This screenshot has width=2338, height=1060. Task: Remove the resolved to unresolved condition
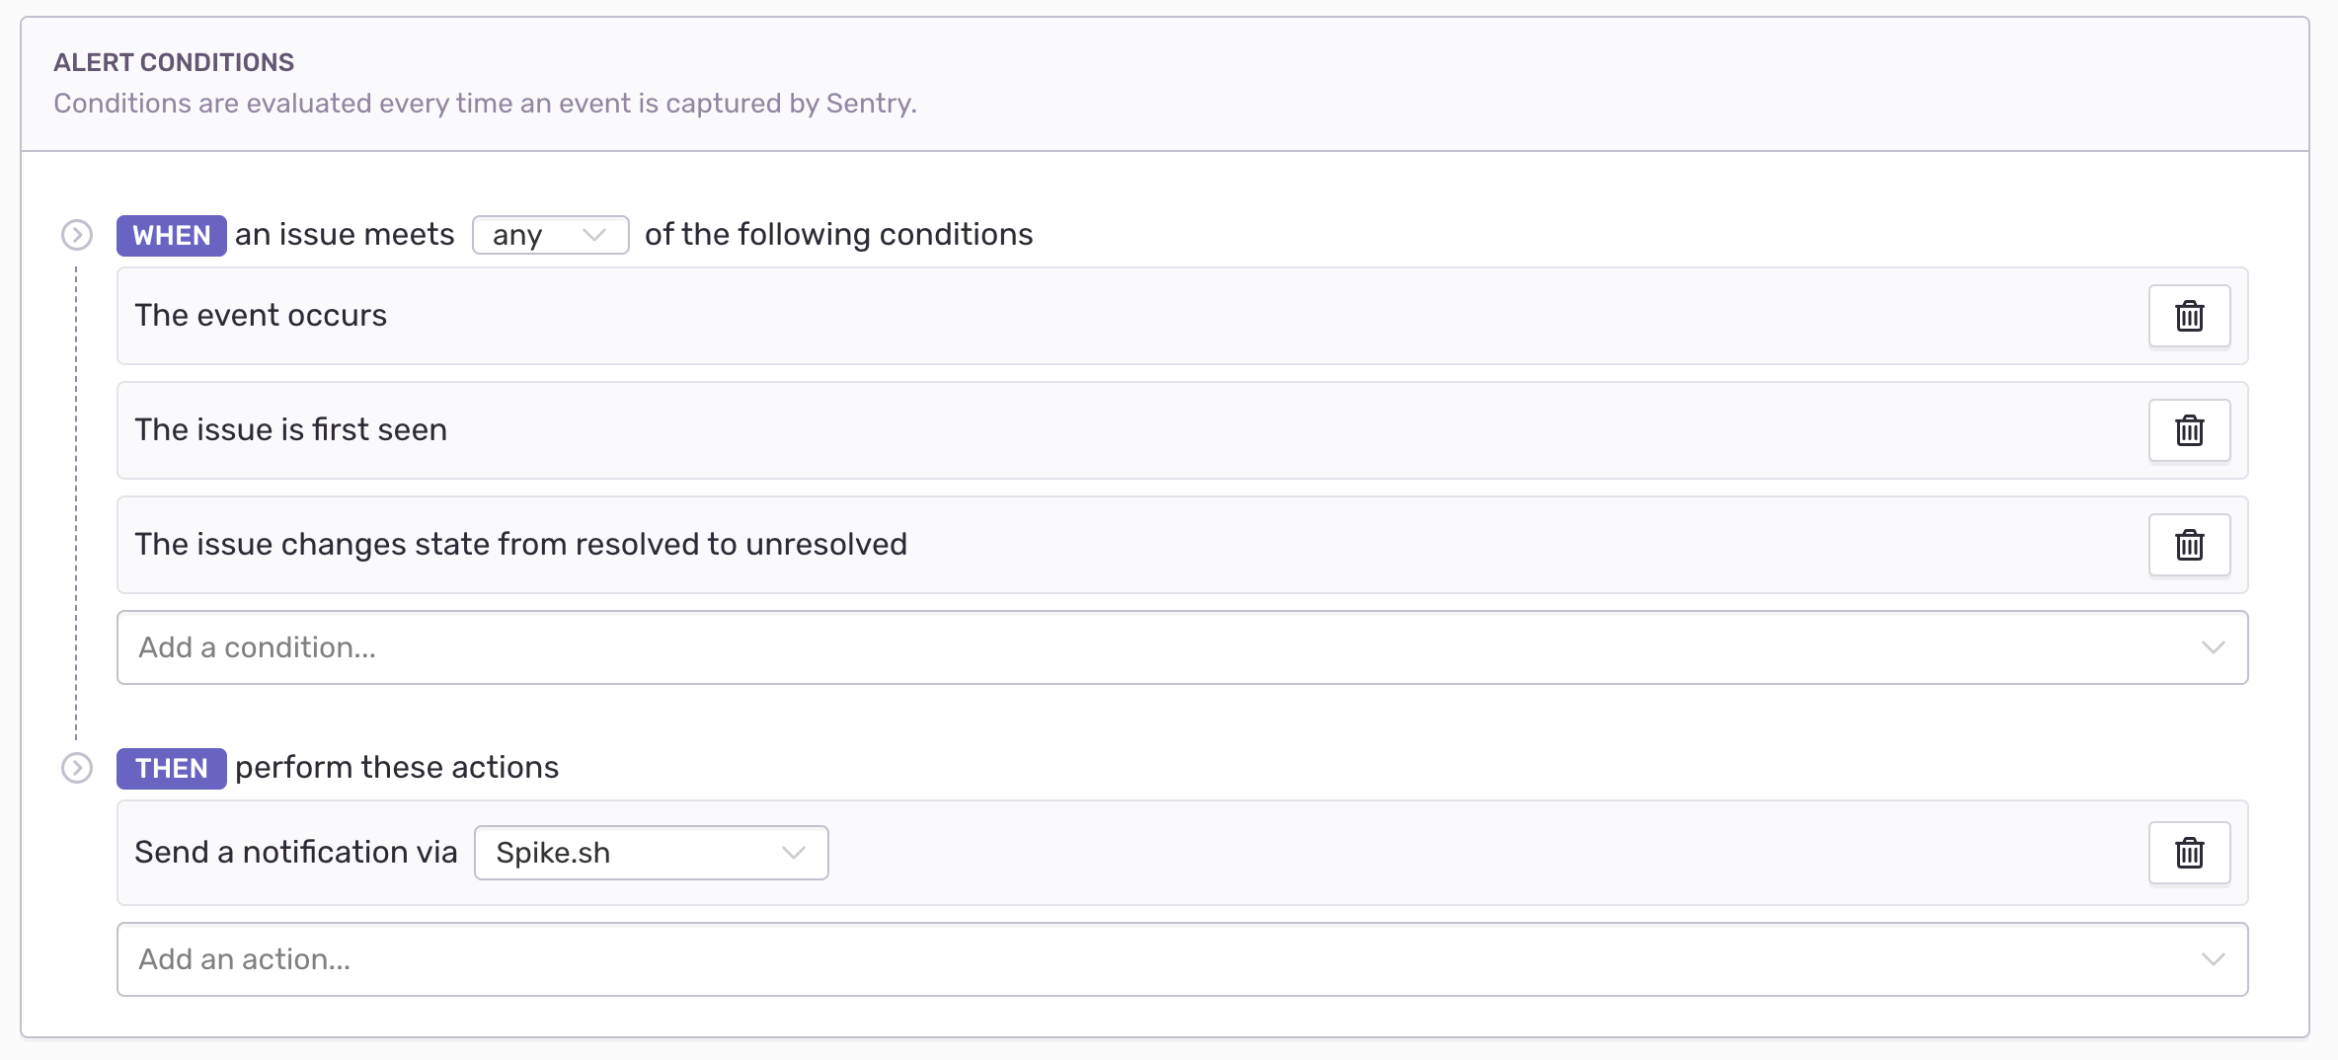coord(2189,545)
